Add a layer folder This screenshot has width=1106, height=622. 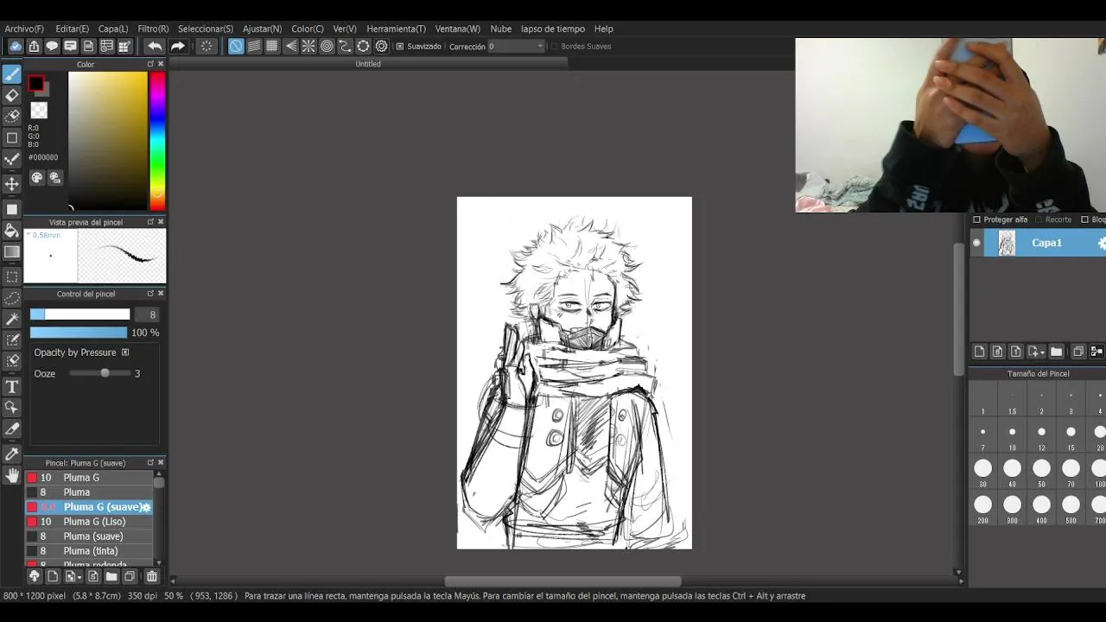1056,352
